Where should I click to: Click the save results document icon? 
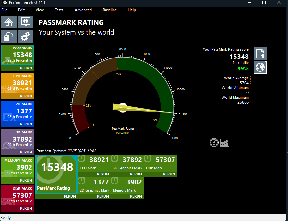260,54
